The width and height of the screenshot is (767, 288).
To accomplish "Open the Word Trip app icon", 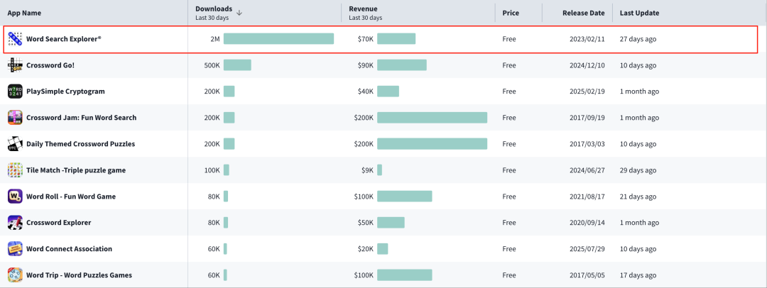I will tap(15, 275).
